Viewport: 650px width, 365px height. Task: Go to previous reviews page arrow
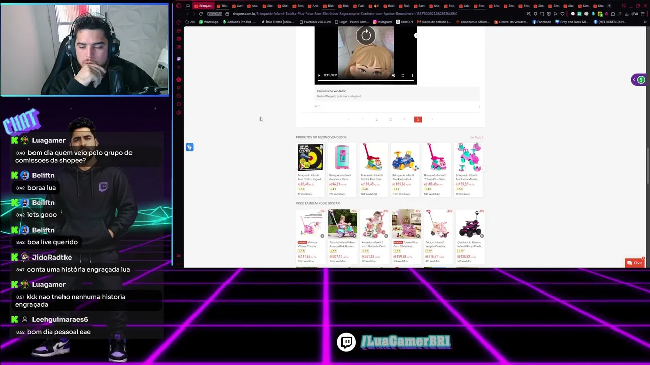[348, 120]
